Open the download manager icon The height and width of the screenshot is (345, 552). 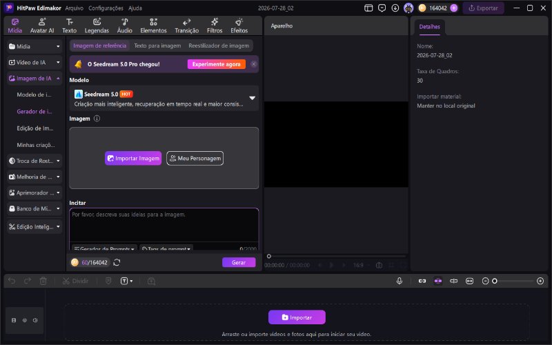pos(395,8)
